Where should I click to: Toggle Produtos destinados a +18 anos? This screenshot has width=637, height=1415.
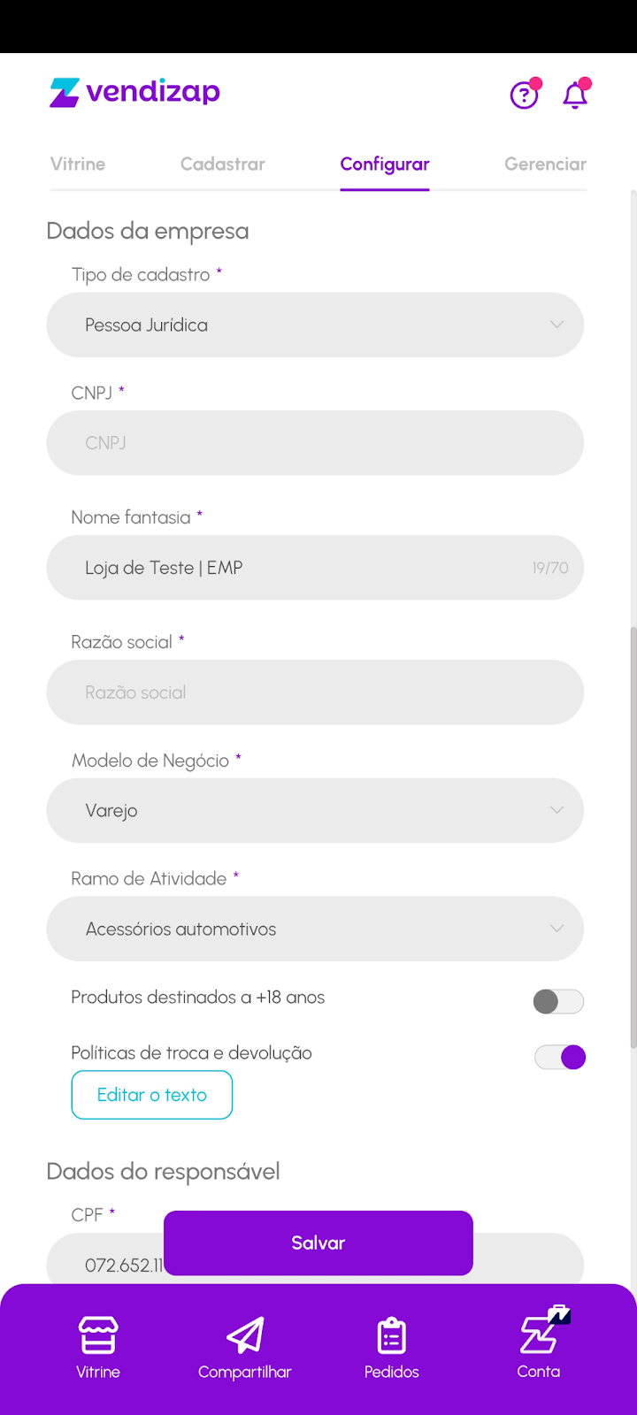[558, 1001]
